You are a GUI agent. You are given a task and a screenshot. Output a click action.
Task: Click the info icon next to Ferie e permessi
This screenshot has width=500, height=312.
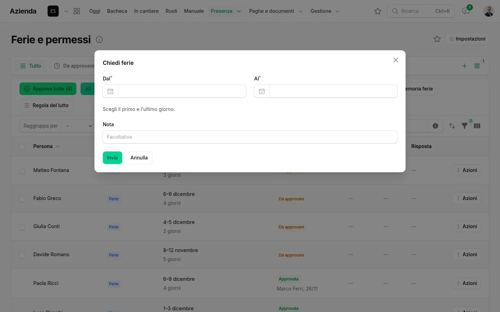99,40
